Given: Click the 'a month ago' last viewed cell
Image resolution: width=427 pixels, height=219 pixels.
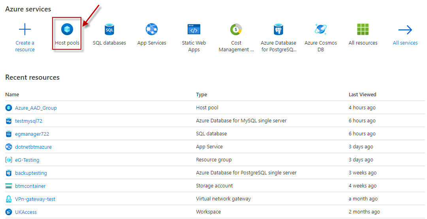Looking at the screenshot, I should pyautogui.click(x=363, y=199).
